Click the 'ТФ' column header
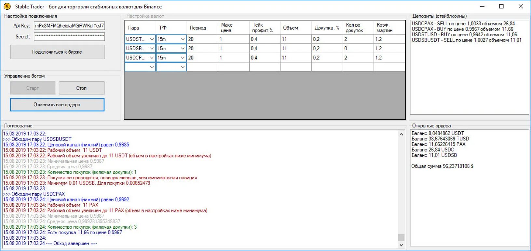The height and width of the screenshot is (251, 531). [171, 28]
